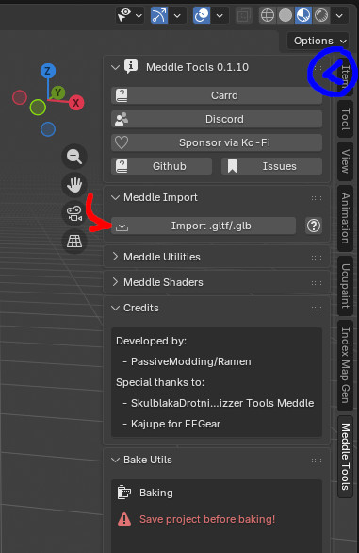The width and height of the screenshot is (359, 553).
Task: Switch to rendered viewport shading
Action: (321, 15)
